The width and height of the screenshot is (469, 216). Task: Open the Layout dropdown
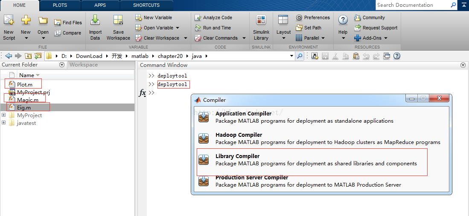[x=283, y=28]
